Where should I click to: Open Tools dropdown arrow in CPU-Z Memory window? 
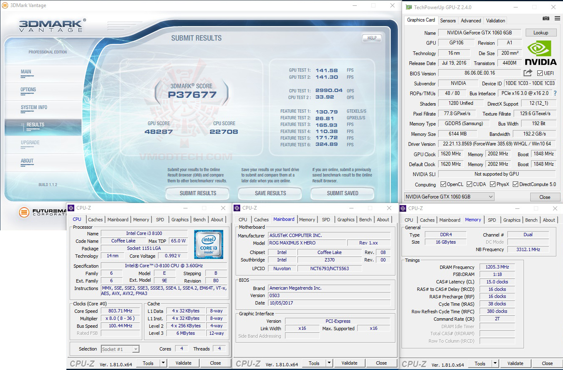pyautogui.click(x=495, y=363)
